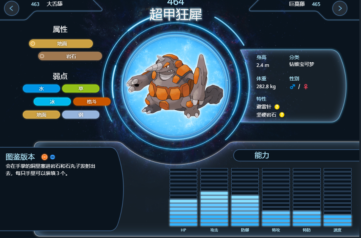The height and width of the screenshot is (238, 361).
Task: Go to next Pokémon with right arrow
Action: pos(340,8)
